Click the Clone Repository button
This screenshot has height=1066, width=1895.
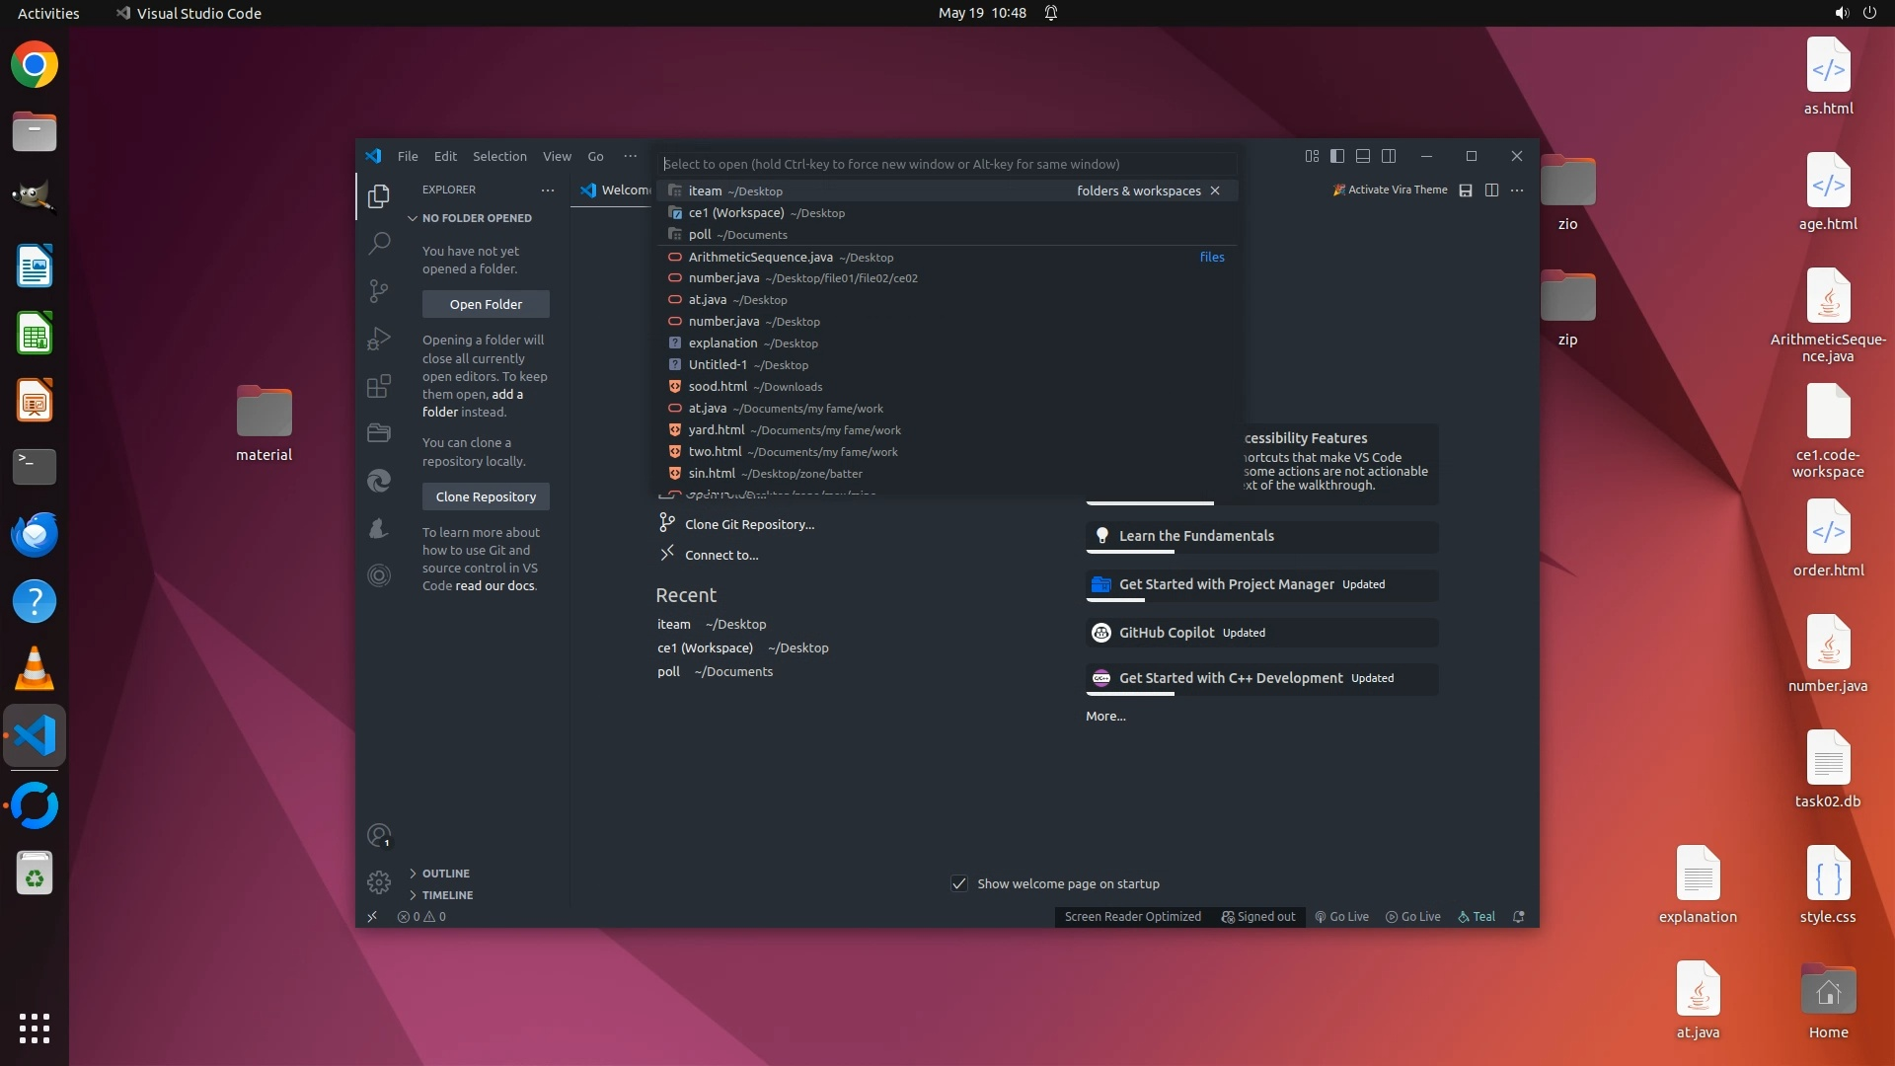click(x=486, y=496)
